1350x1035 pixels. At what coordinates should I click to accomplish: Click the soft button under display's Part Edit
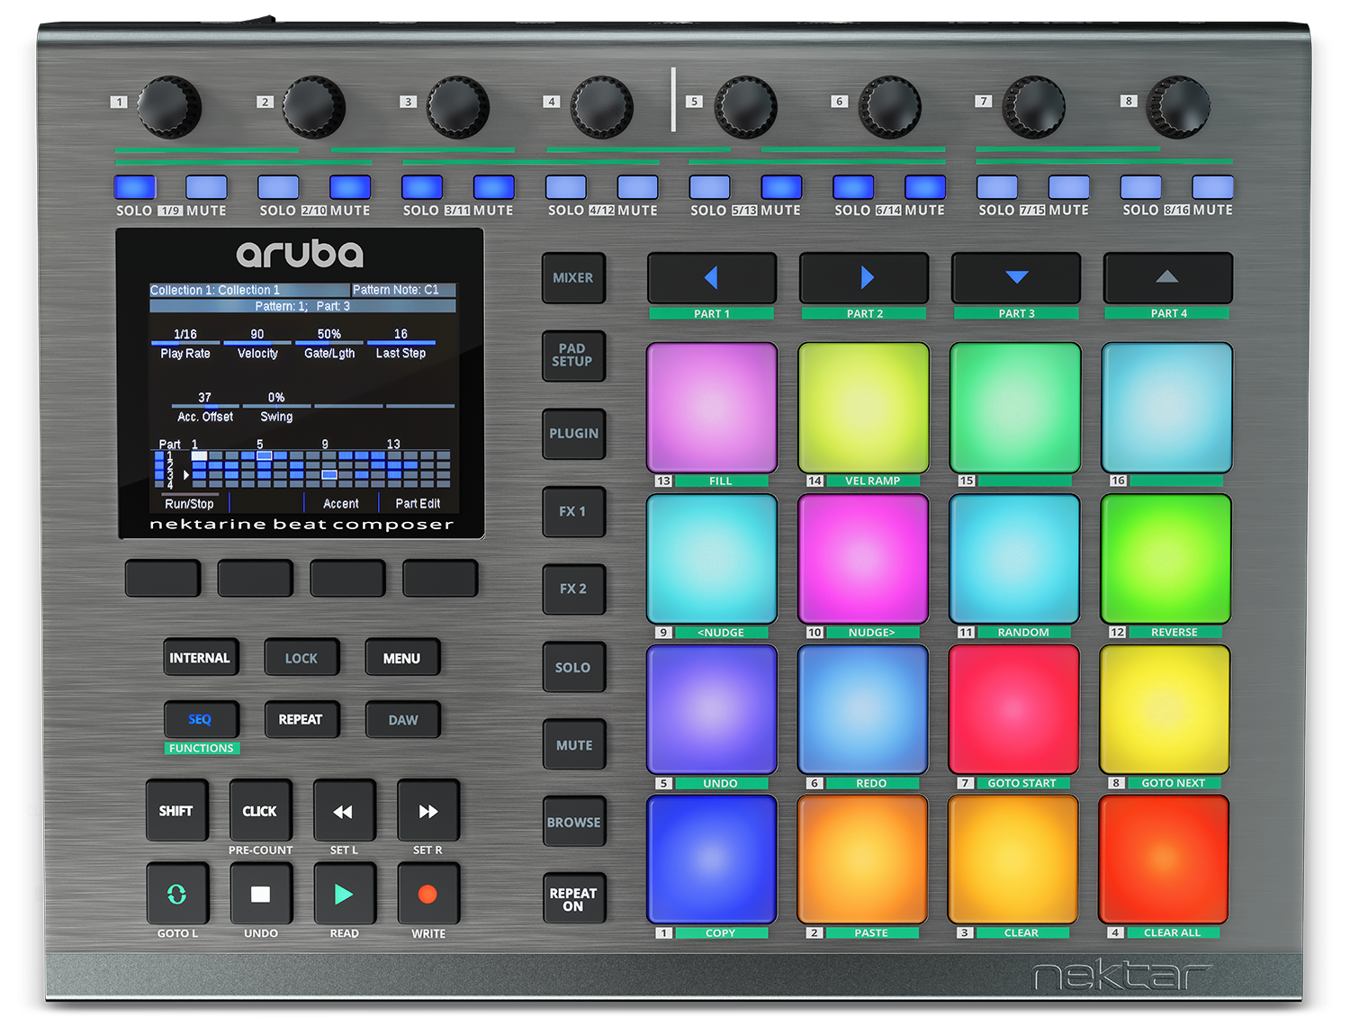click(440, 578)
